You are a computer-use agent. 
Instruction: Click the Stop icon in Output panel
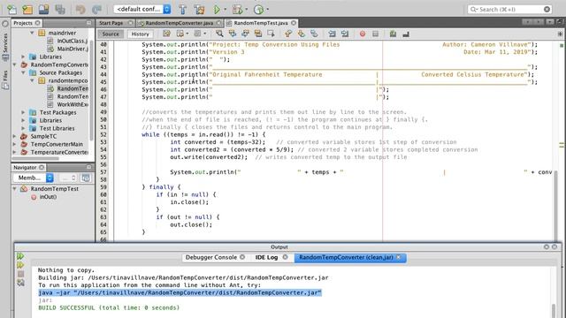20,274
